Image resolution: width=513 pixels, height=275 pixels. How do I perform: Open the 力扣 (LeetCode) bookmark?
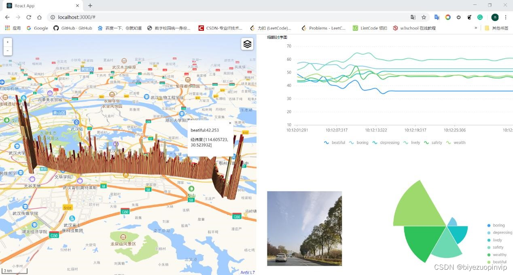[x=271, y=28]
